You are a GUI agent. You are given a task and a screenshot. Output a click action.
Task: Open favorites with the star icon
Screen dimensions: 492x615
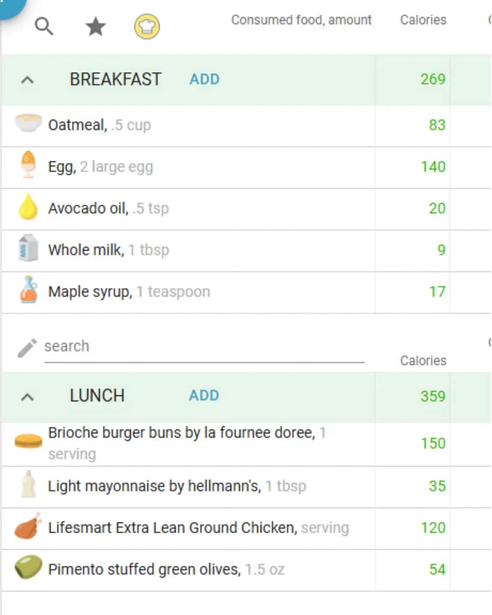point(96,26)
